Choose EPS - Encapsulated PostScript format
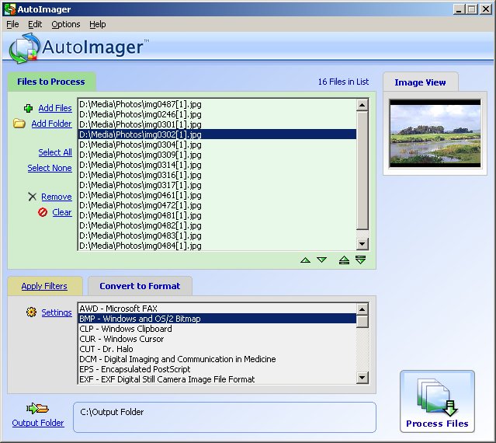Viewport: 496px width, 443px height. pos(217,369)
